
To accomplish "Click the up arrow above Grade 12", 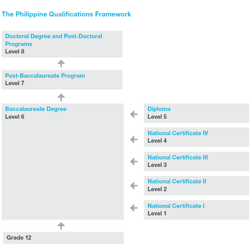I will click(61, 226).
